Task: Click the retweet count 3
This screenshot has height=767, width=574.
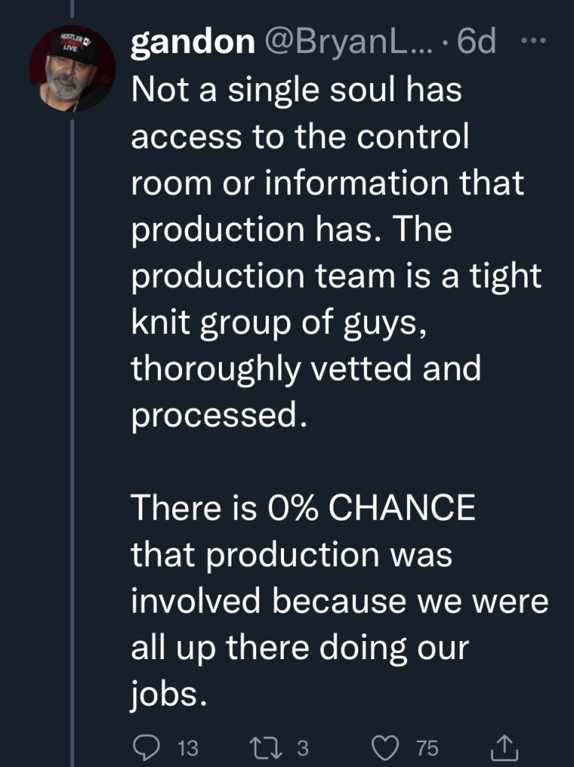Action: coord(303,748)
